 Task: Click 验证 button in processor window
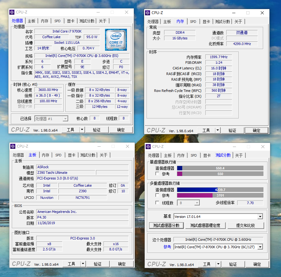tap(97, 130)
